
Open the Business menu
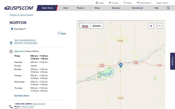(116, 8)
